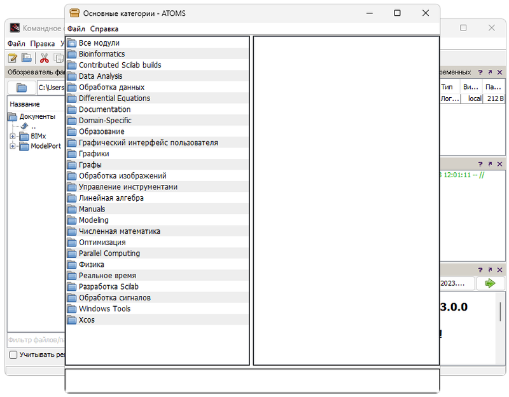Select the ModelPort folder in file browser

click(40, 146)
